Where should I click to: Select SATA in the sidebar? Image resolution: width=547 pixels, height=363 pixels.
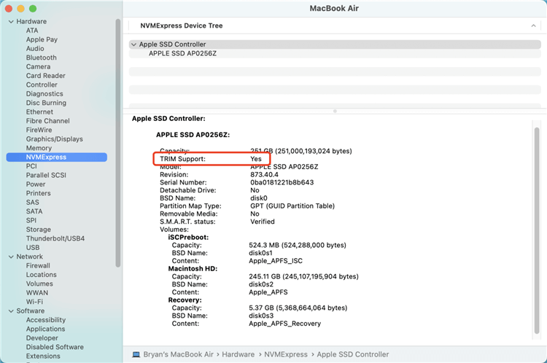coord(34,212)
